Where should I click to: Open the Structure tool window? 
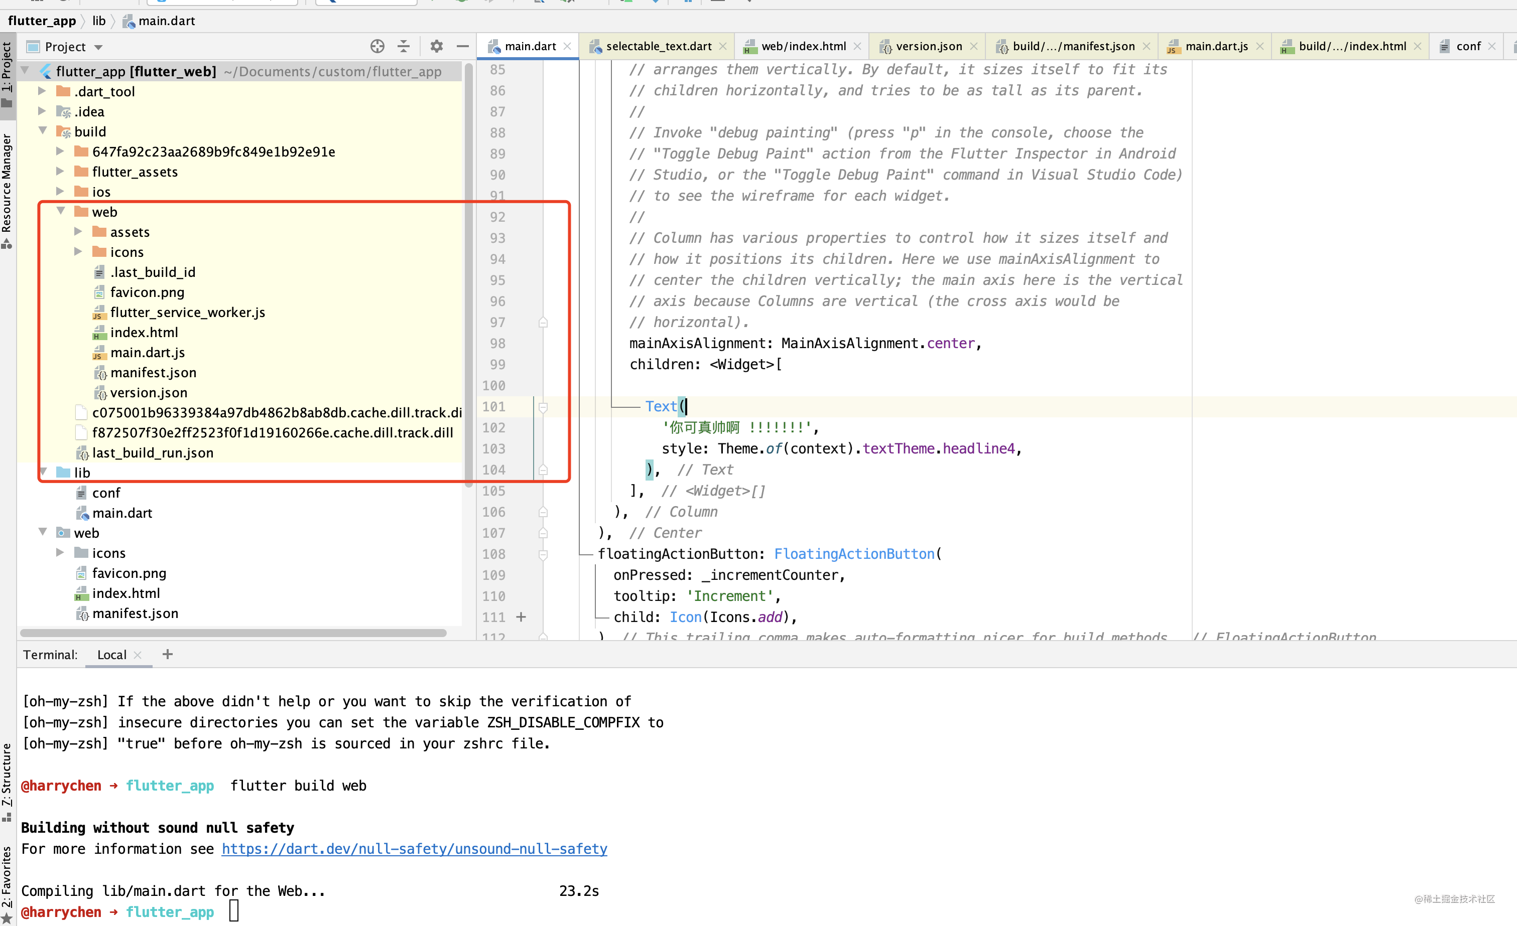7,782
